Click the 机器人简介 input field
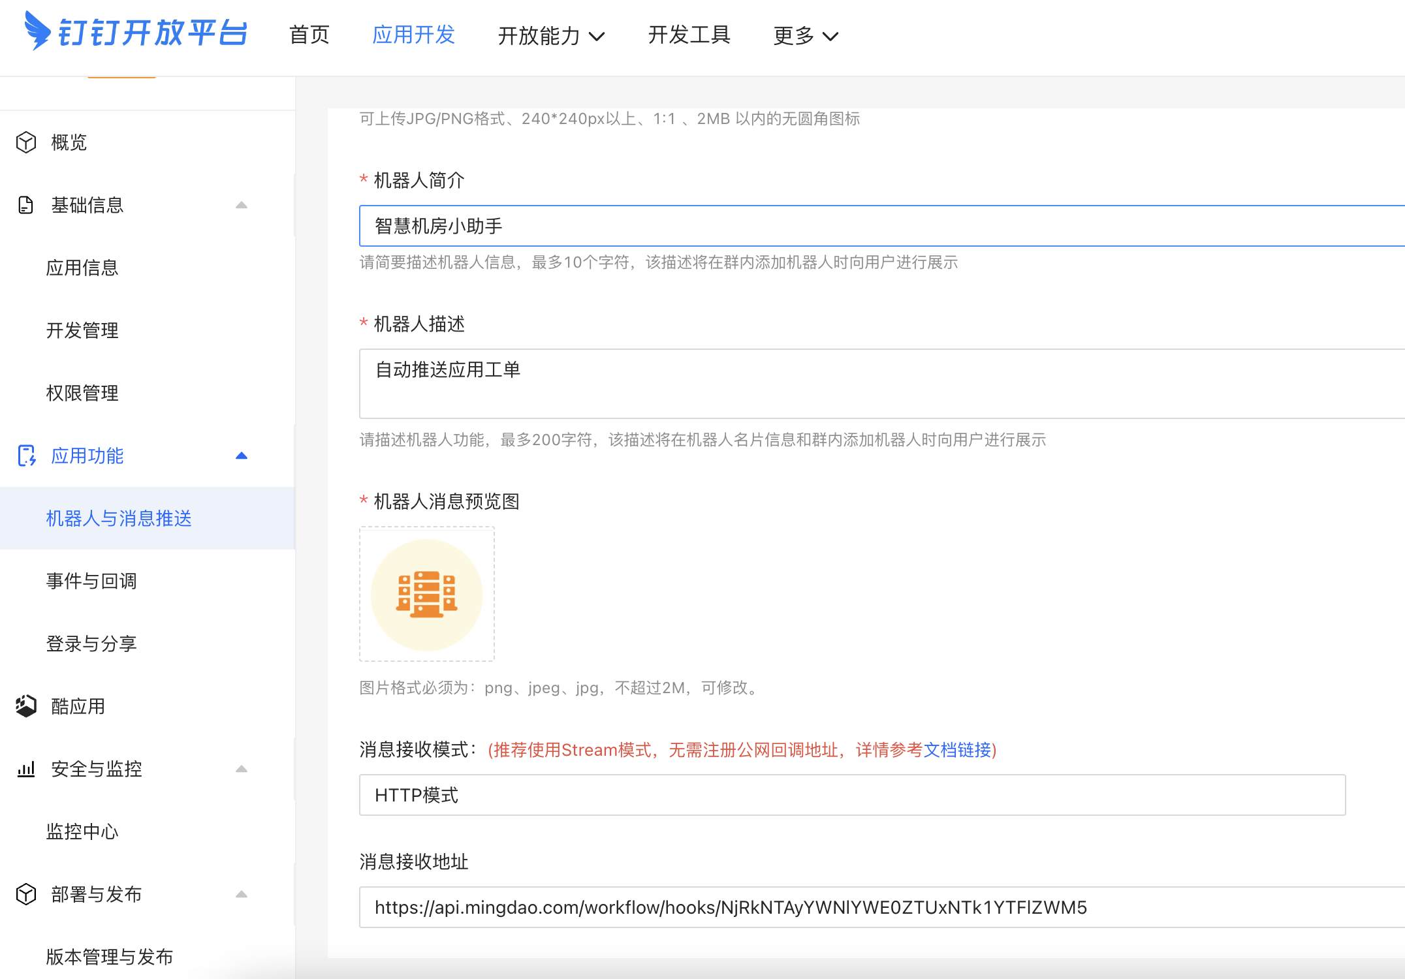This screenshot has width=1405, height=979. 881,226
